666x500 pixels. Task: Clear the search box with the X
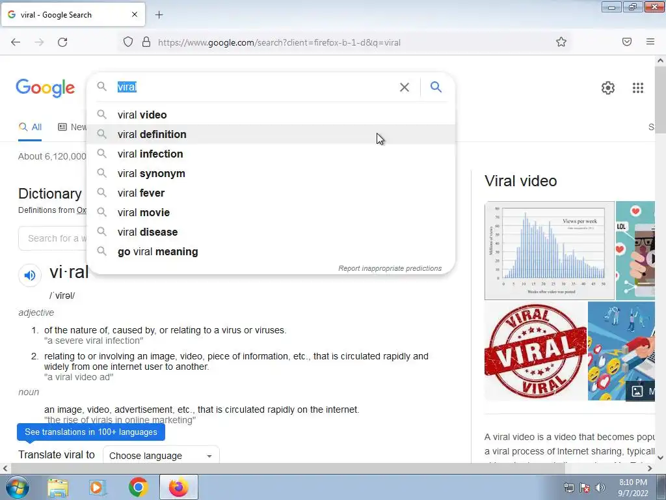tap(405, 87)
